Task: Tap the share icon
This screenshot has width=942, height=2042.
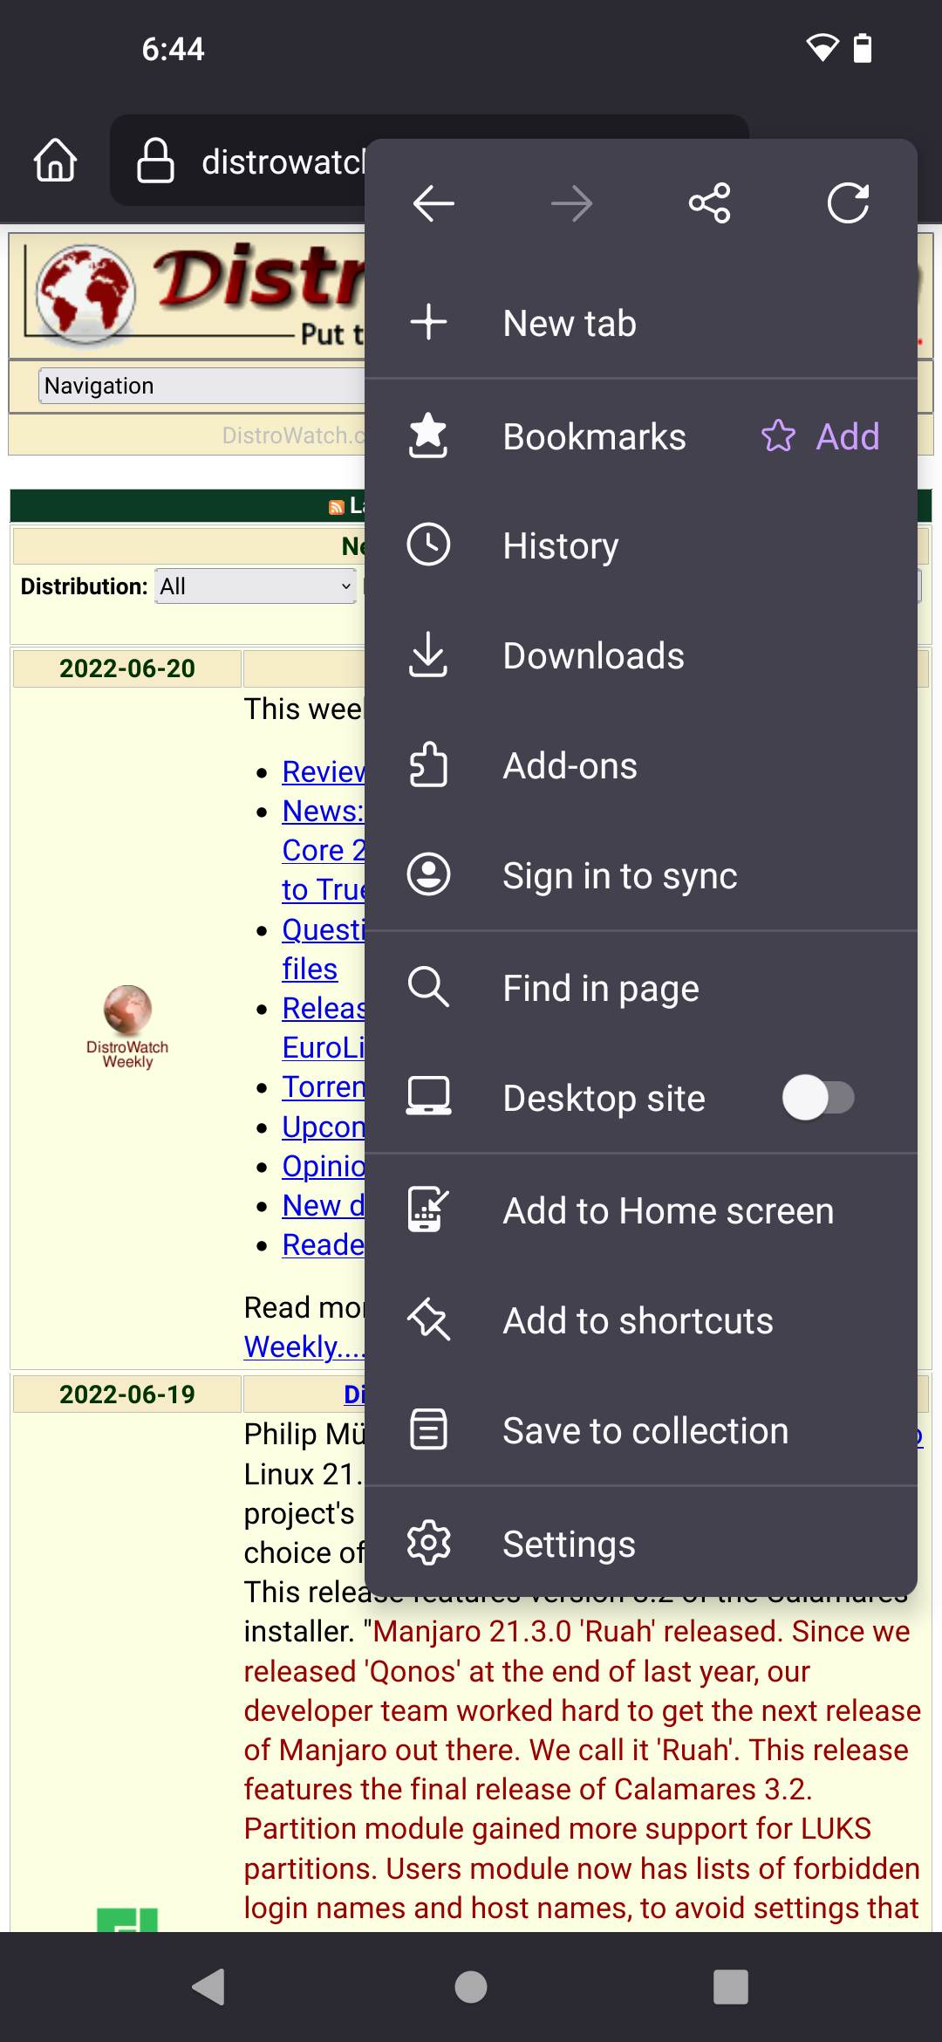Action: click(710, 203)
